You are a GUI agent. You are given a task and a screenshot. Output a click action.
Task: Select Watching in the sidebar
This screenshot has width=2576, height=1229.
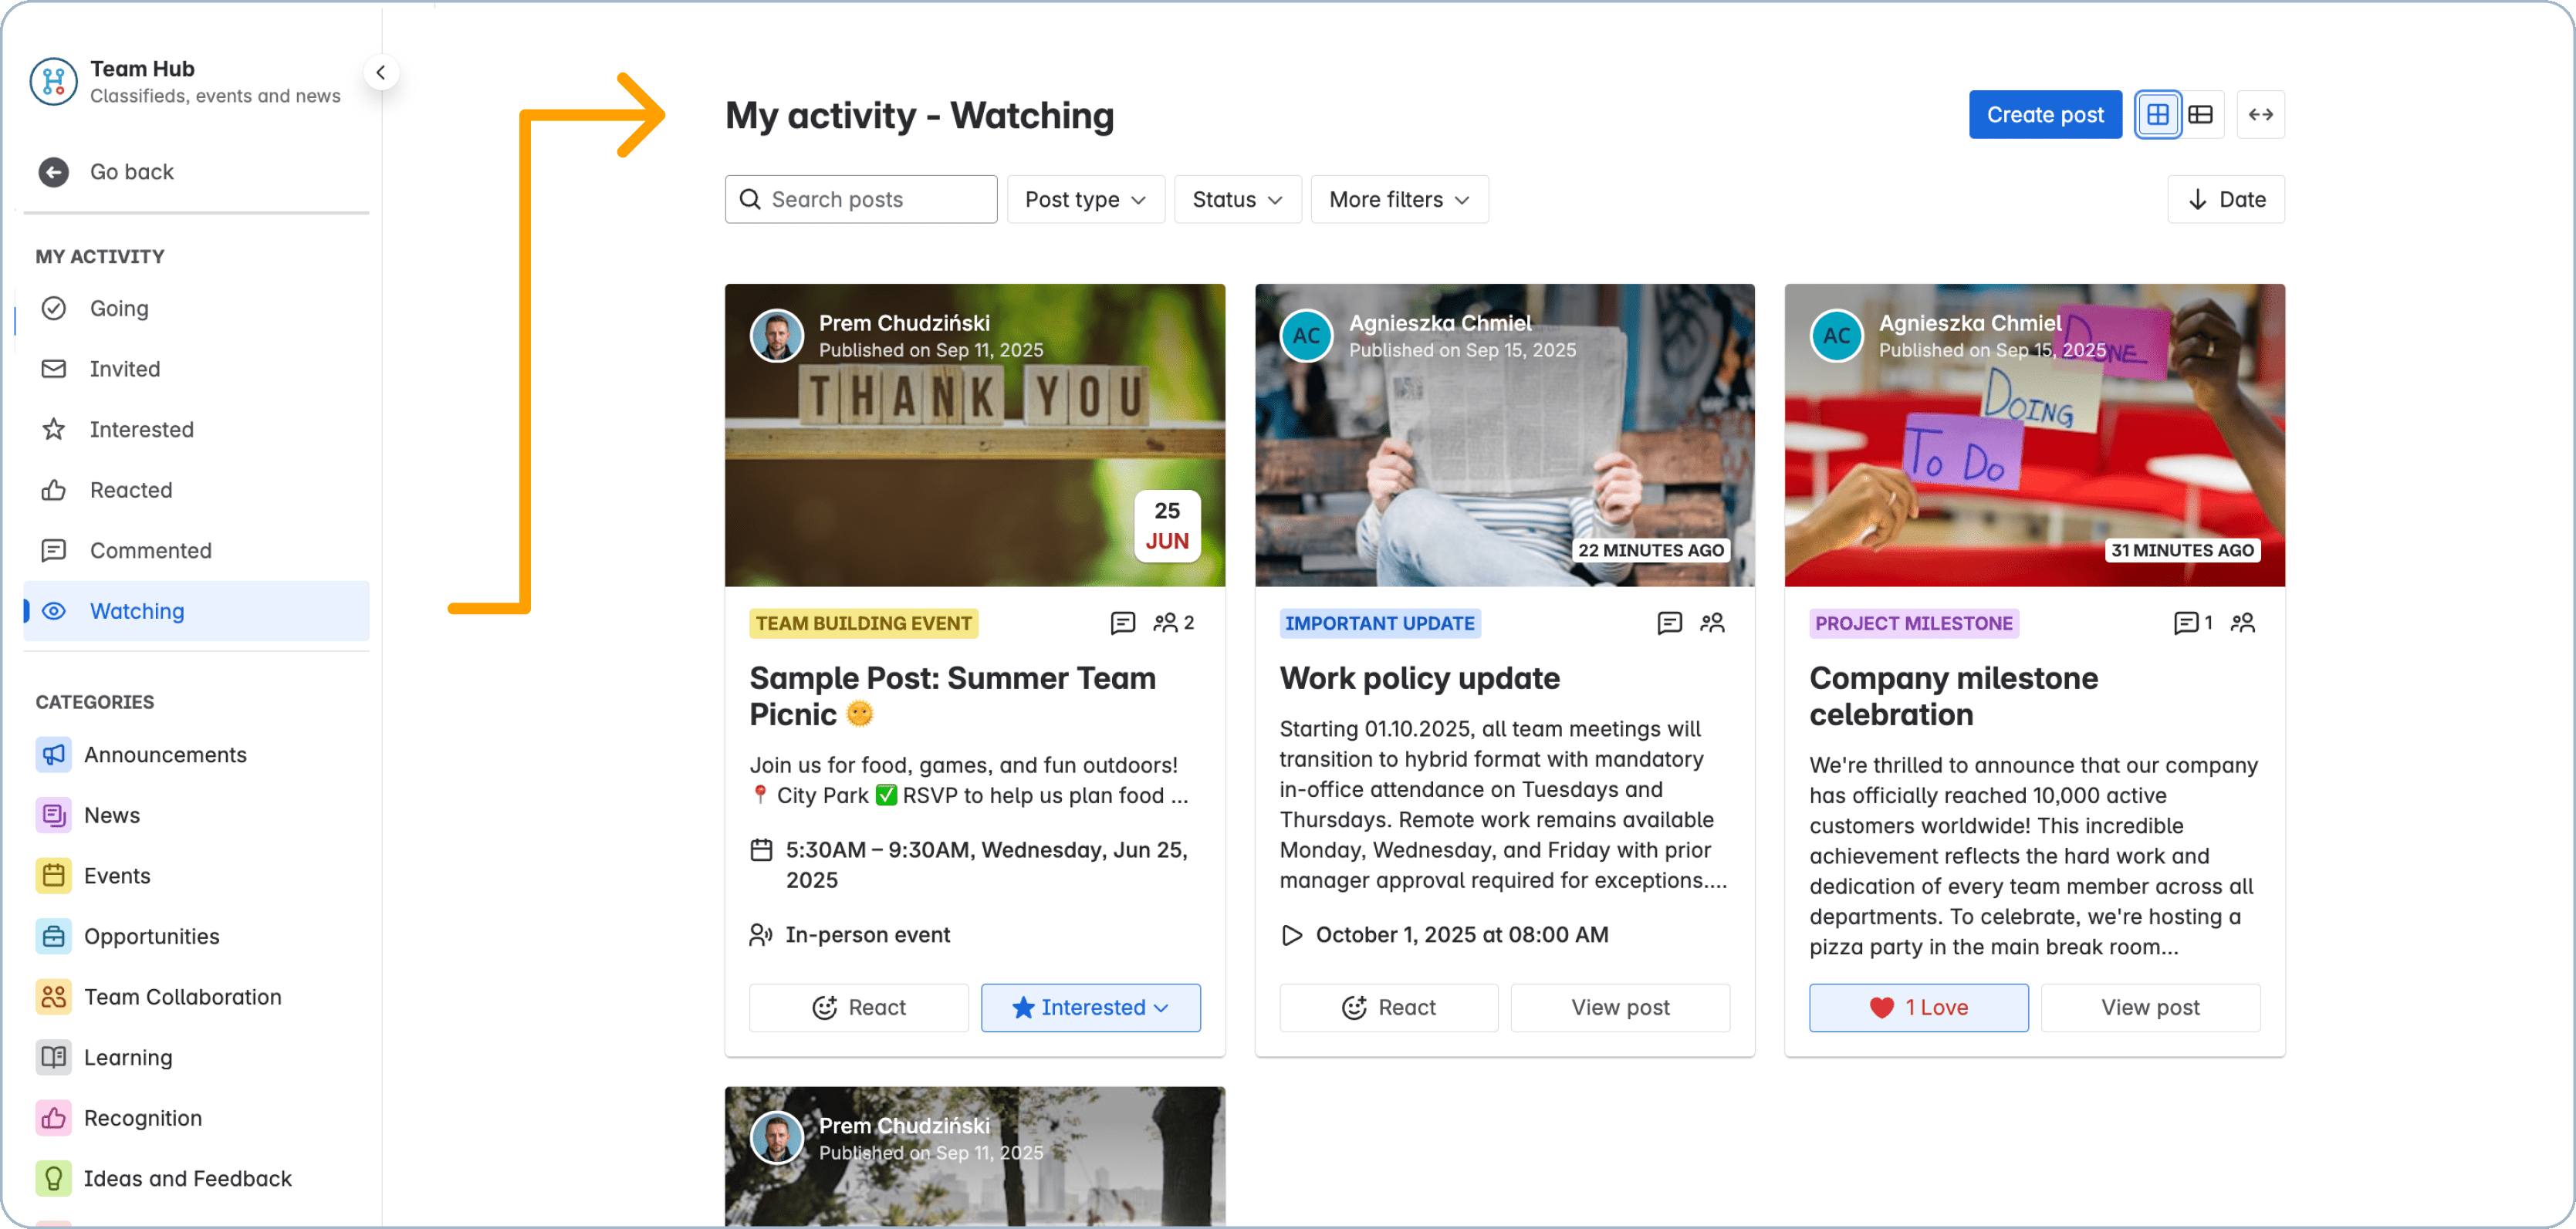click(x=137, y=611)
